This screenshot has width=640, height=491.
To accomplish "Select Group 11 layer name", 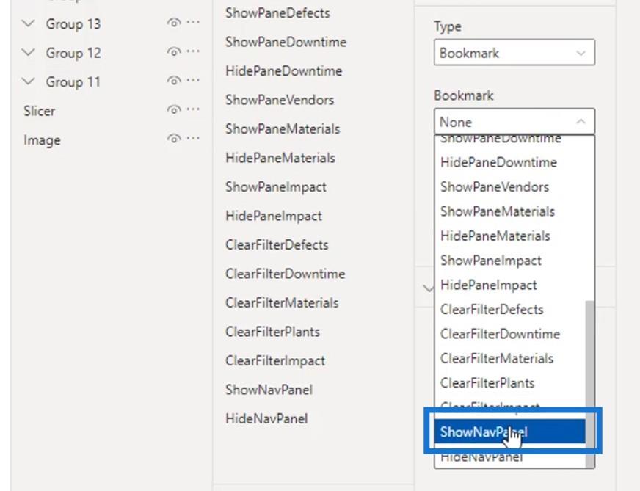I will click(x=73, y=82).
